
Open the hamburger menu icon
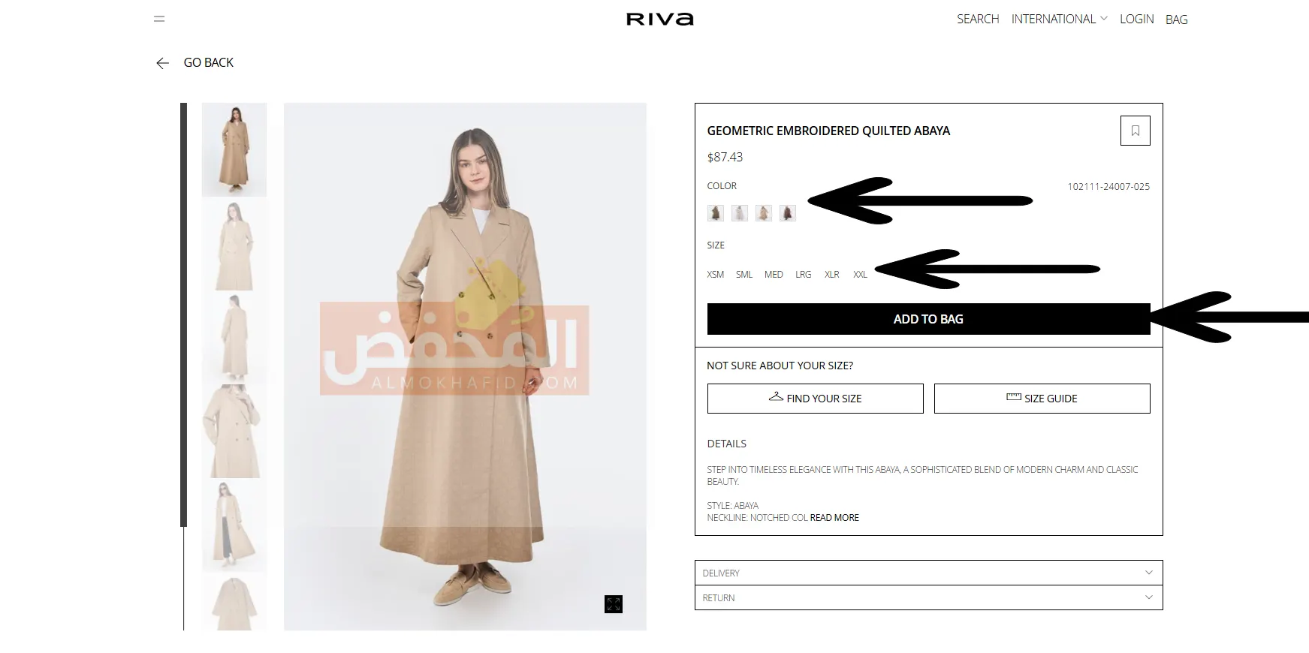159,19
